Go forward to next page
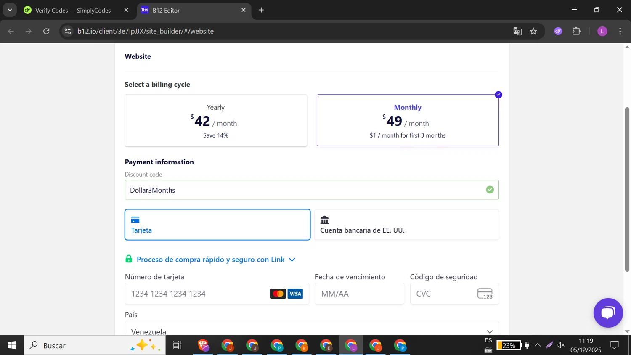 pyautogui.click(x=29, y=31)
